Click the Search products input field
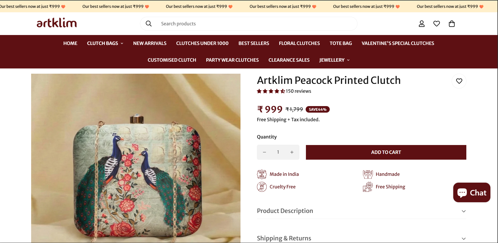Viewport: 498px width, 243px height. [249, 24]
